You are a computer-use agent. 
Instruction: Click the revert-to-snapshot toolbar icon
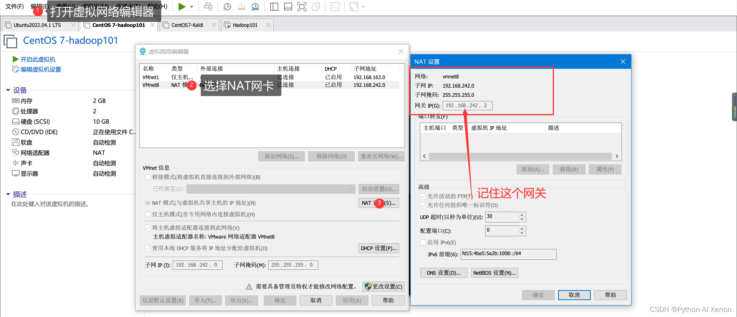(x=241, y=7)
